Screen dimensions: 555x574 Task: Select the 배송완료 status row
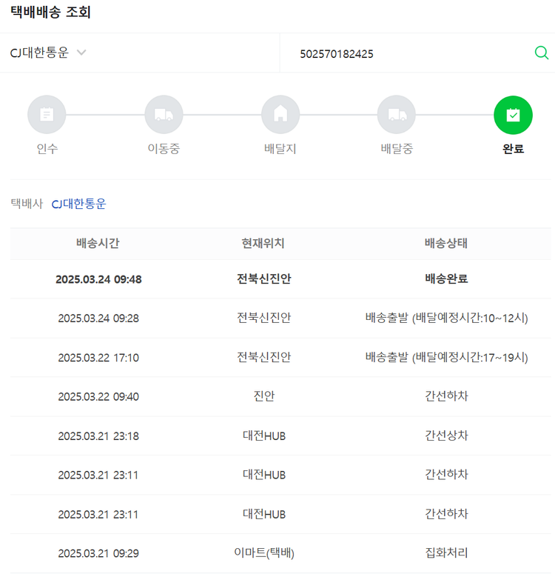tap(446, 279)
